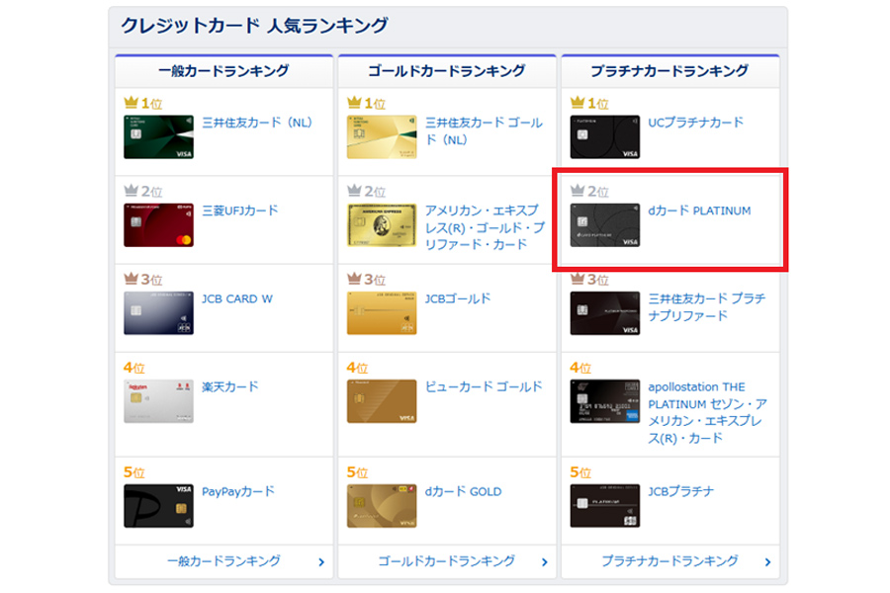The width and height of the screenshot is (890, 593).
Task: Open the UCプラチナカード card image
Action: click(x=605, y=136)
